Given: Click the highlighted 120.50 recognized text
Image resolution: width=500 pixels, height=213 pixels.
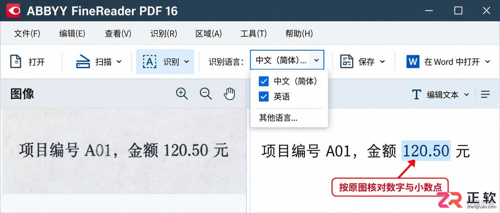Looking at the screenshot, I should 426,151.
